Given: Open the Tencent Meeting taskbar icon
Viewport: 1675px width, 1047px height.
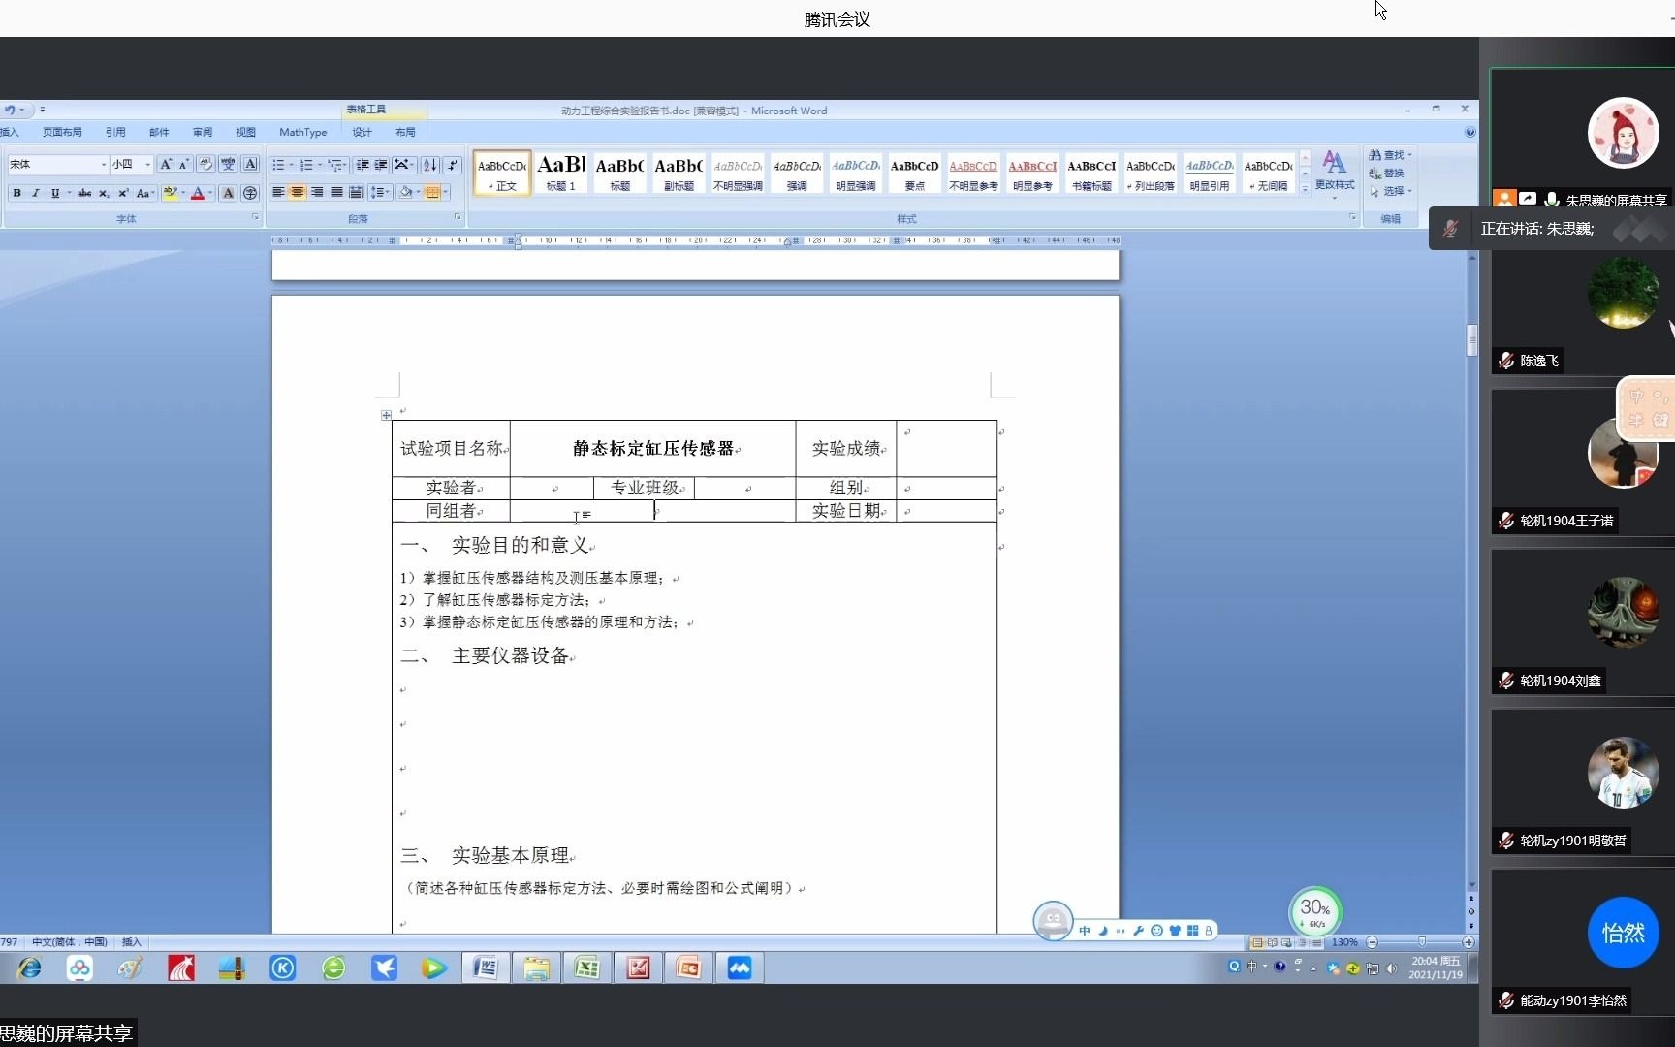Looking at the screenshot, I should 739,968.
